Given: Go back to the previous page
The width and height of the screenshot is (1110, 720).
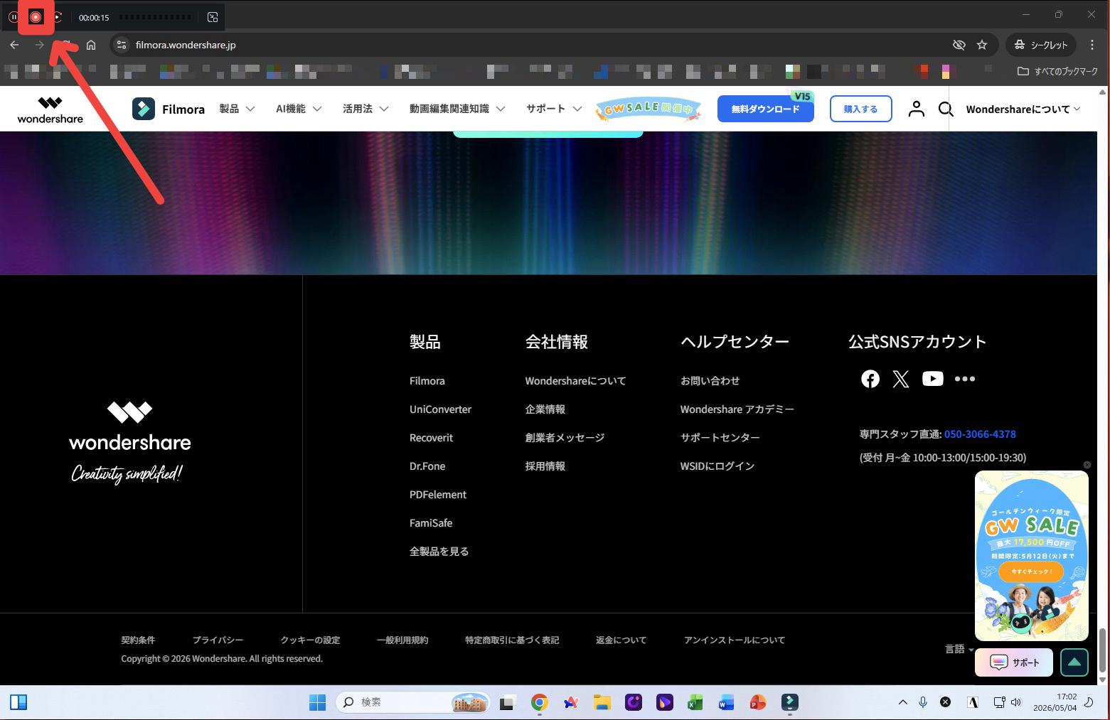Looking at the screenshot, I should coord(14,45).
